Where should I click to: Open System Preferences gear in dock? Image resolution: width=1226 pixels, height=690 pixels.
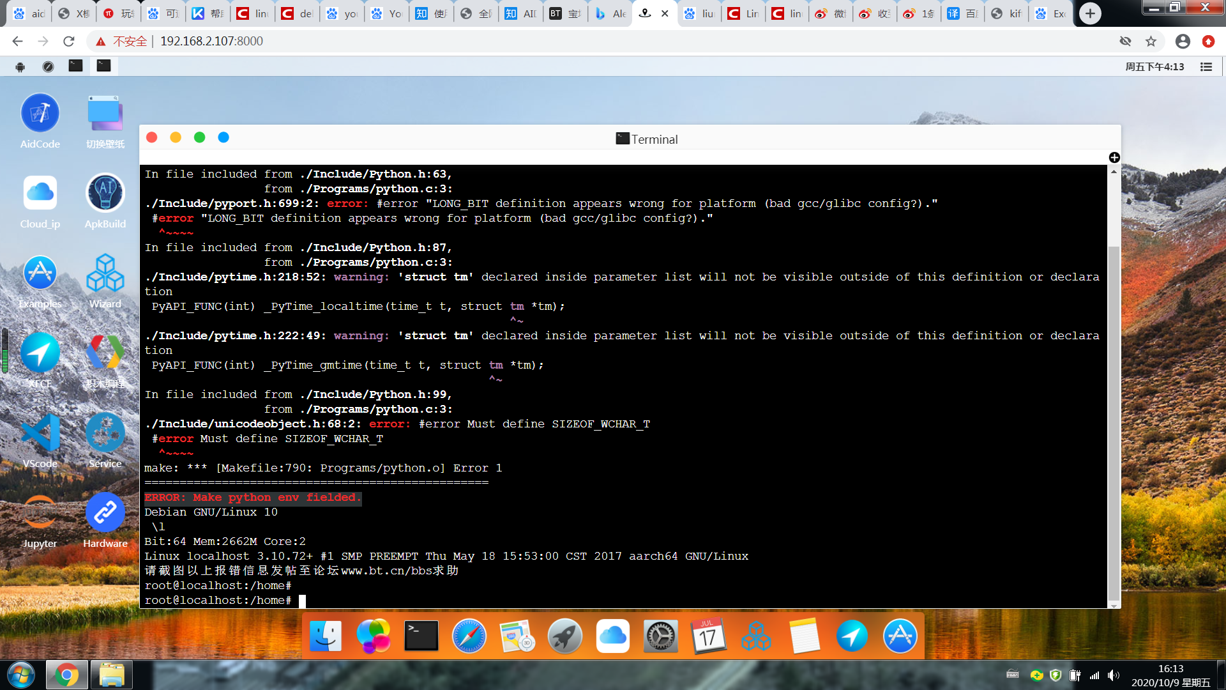click(x=660, y=636)
